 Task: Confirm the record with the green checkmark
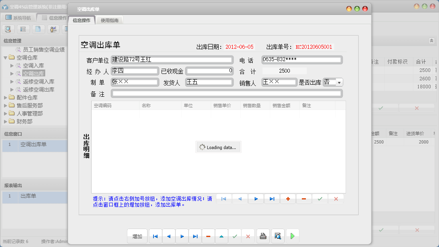coord(235,236)
